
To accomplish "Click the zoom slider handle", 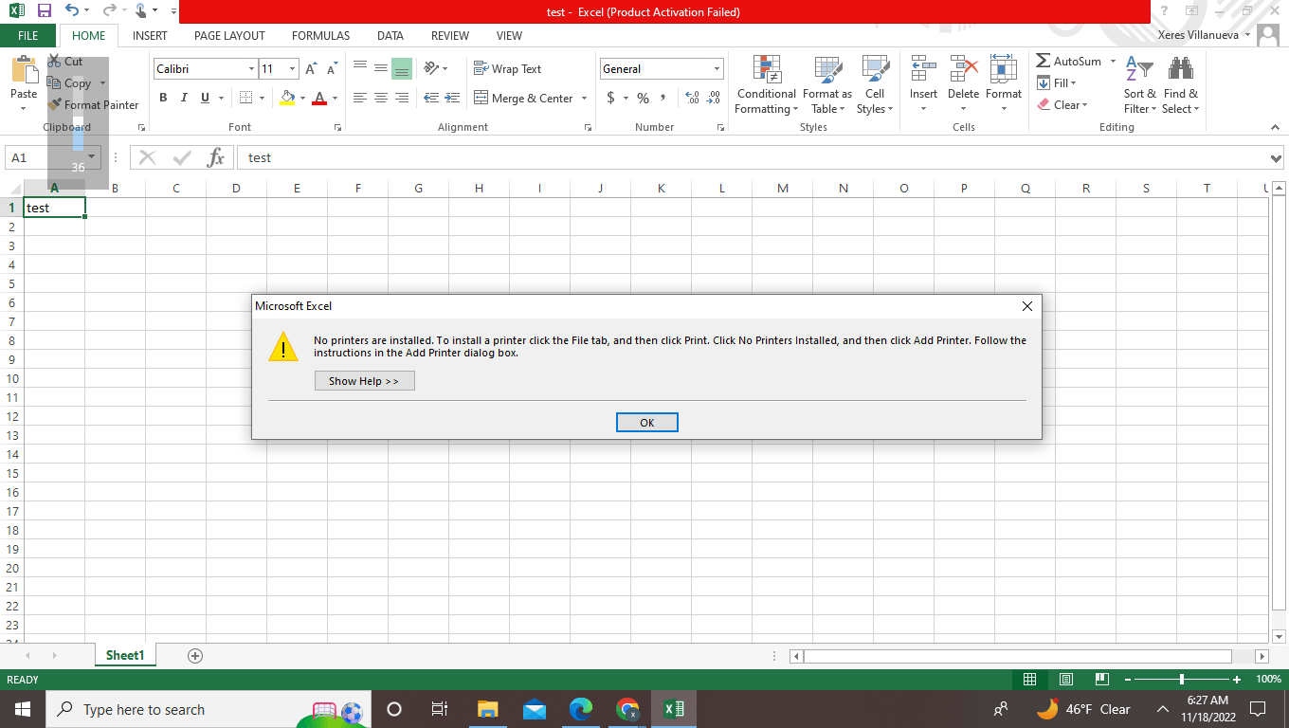I will (x=1182, y=680).
